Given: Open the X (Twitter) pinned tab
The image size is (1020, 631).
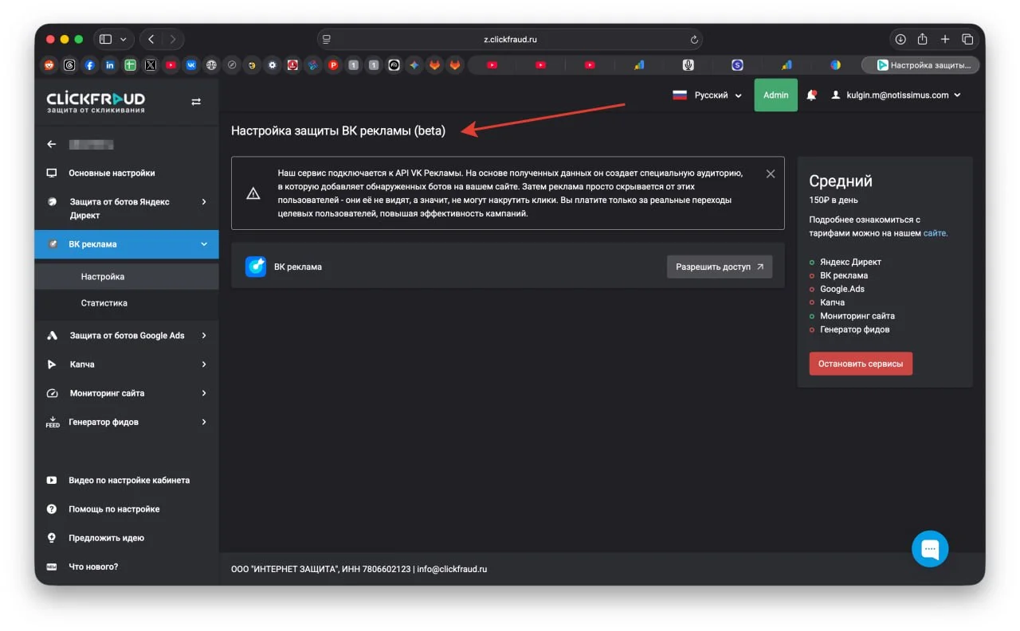Looking at the screenshot, I should point(151,65).
